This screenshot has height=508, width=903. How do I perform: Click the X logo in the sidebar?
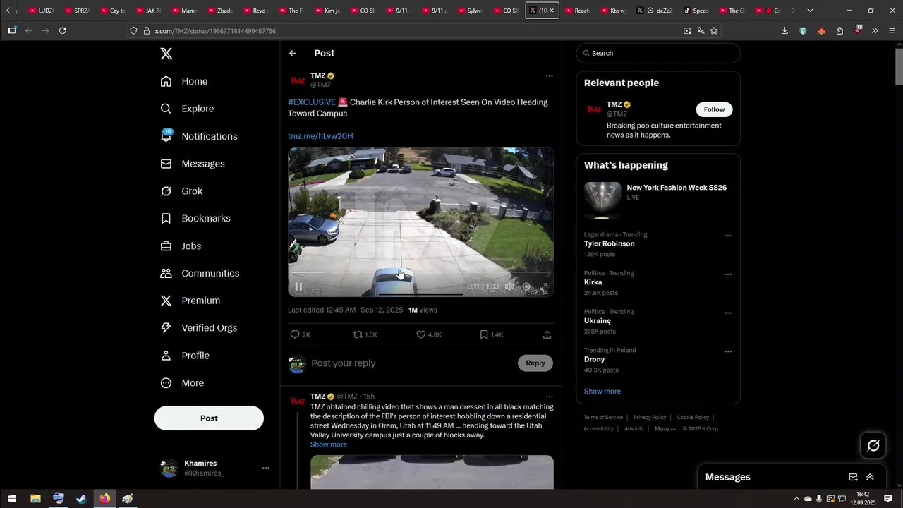(166, 54)
